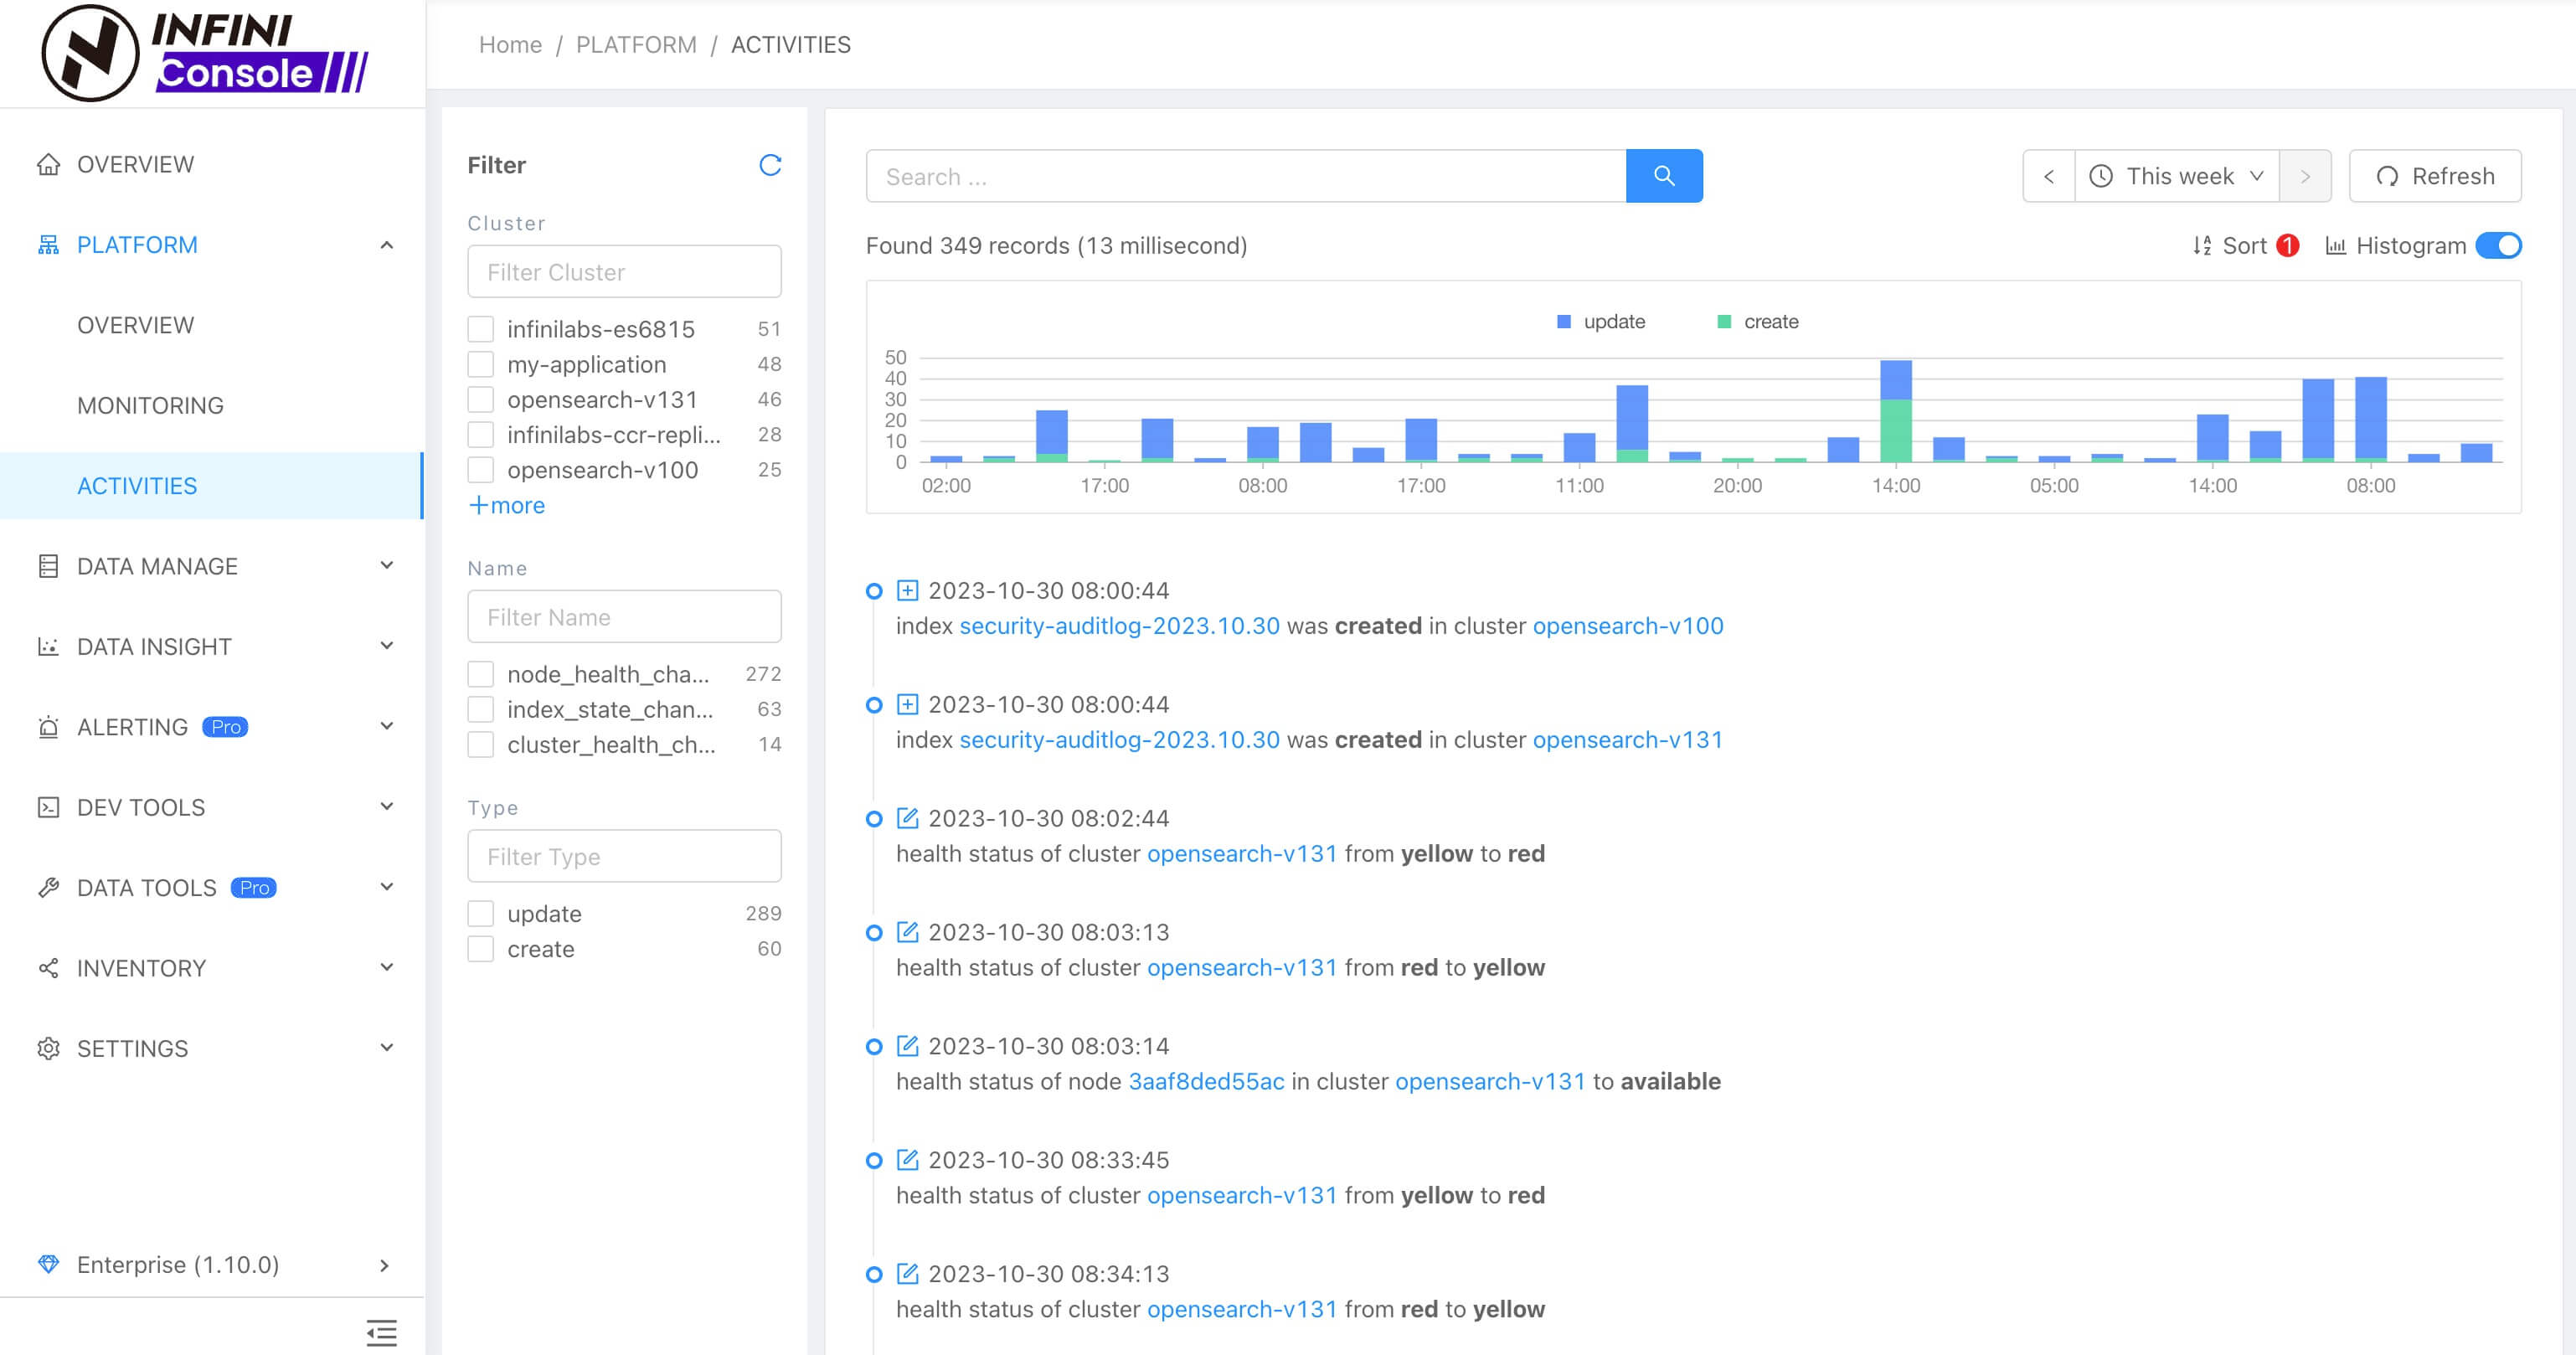Click the Inventory section icon
The height and width of the screenshot is (1355, 2576).
(46, 966)
